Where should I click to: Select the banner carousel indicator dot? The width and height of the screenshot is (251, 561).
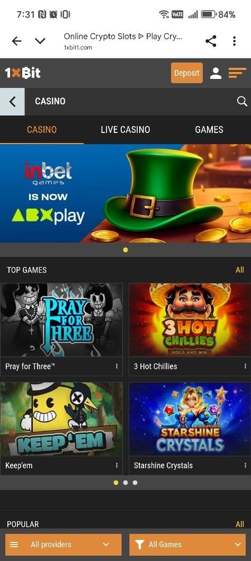pyautogui.click(x=125, y=250)
